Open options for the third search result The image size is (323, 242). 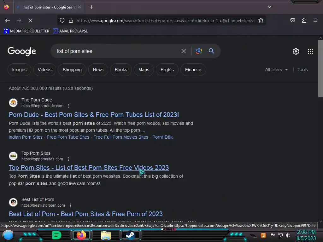click(x=70, y=205)
